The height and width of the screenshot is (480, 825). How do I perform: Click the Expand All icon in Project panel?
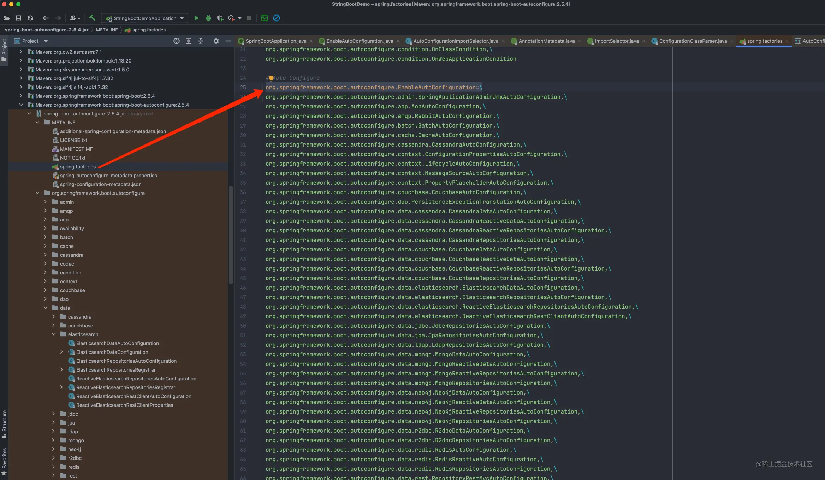[189, 41]
